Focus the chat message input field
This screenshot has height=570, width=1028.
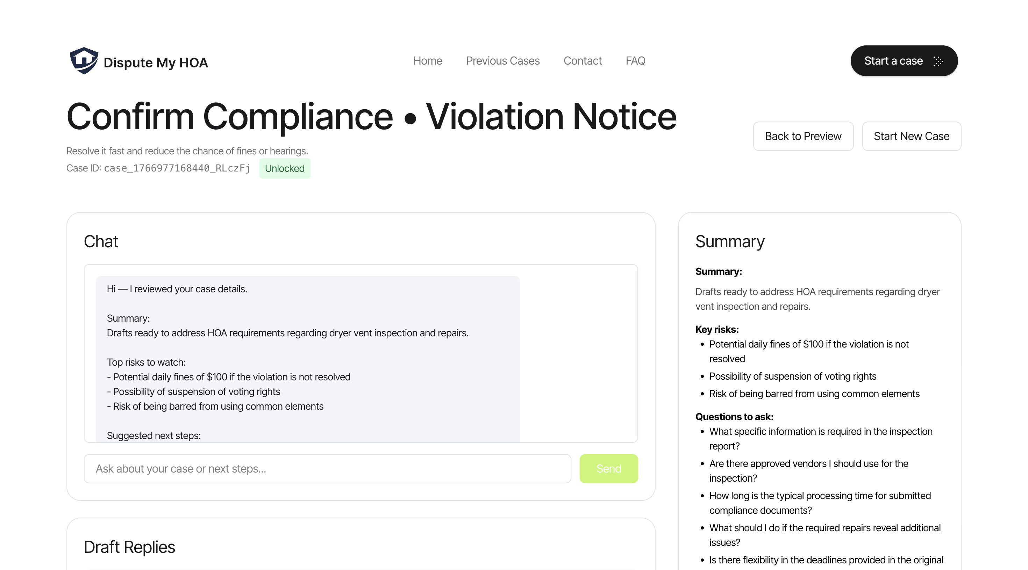327,468
